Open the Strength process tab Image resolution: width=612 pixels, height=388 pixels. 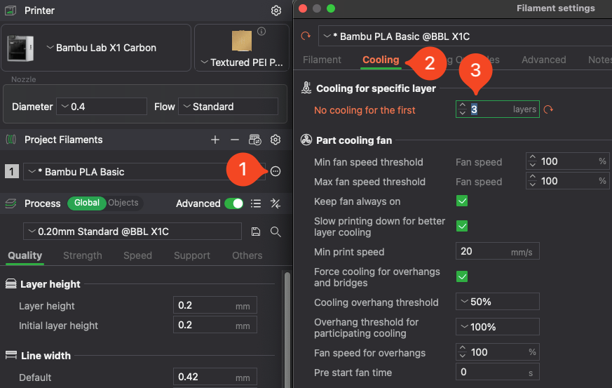tap(83, 255)
